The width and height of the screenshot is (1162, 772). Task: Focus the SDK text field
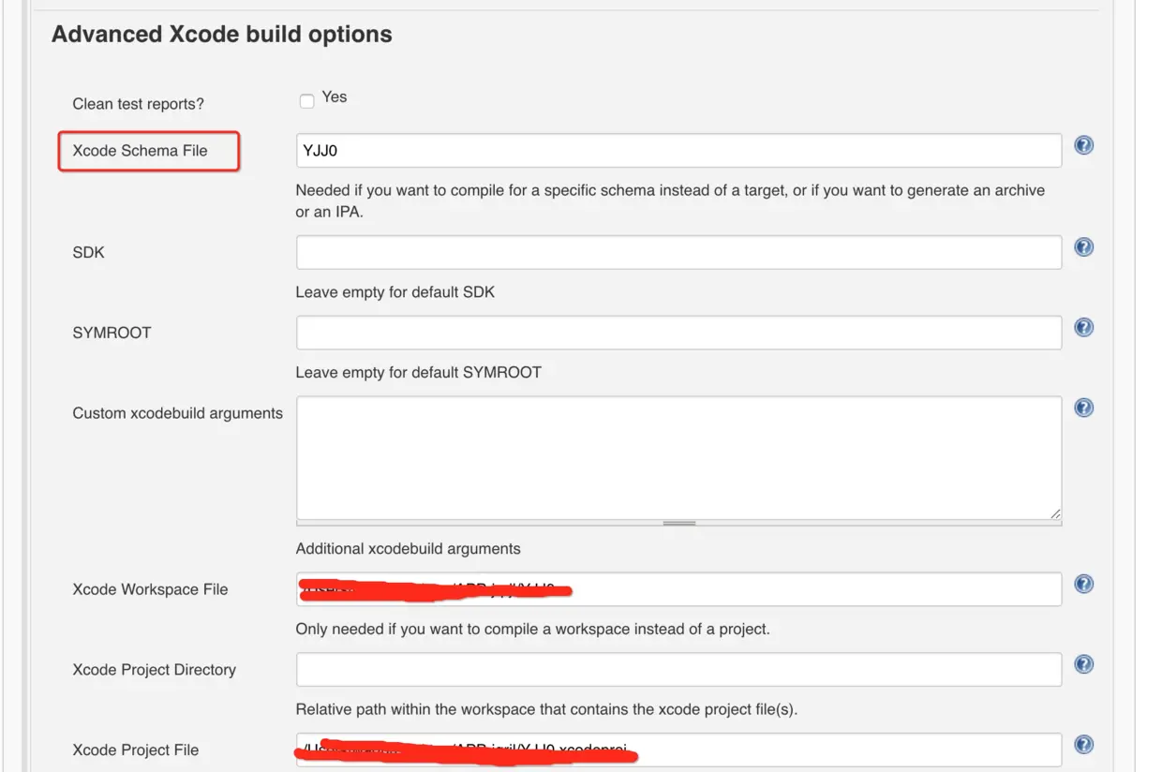(x=678, y=252)
